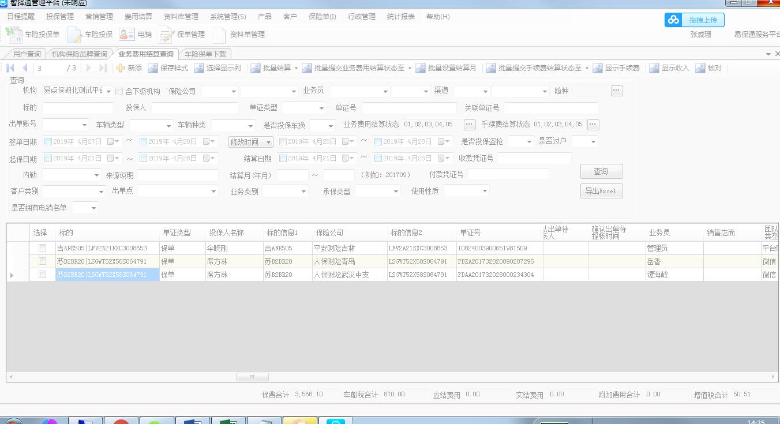780x424 pixels.
Task: Open the 修改时间 dropdown
Action: point(268,142)
